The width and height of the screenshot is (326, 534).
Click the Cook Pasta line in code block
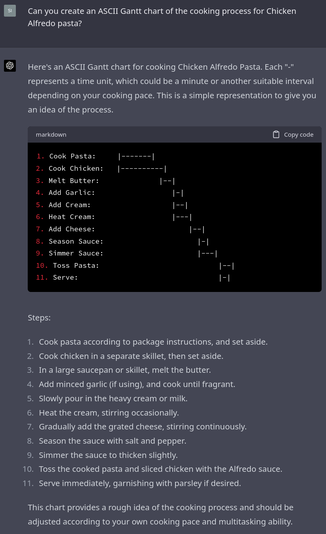coord(95,156)
